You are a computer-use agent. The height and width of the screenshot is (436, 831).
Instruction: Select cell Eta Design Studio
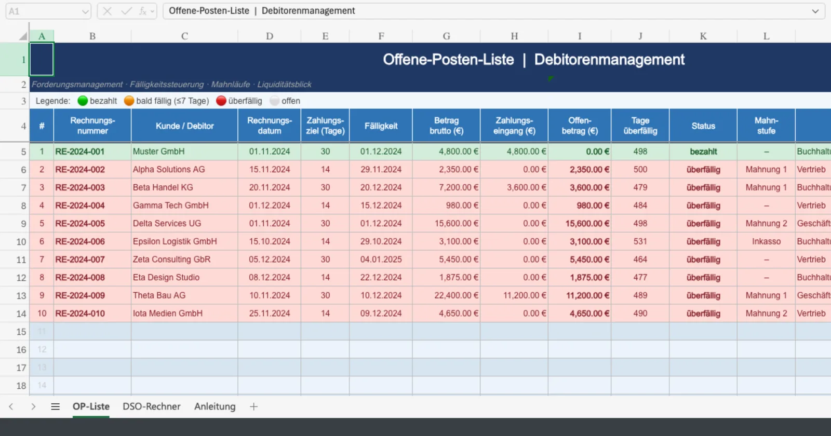point(184,278)
